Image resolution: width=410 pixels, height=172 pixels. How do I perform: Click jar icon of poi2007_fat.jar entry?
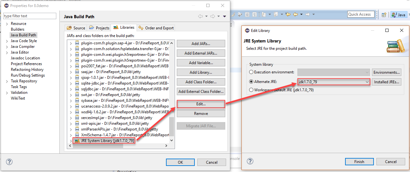[77, 66]
